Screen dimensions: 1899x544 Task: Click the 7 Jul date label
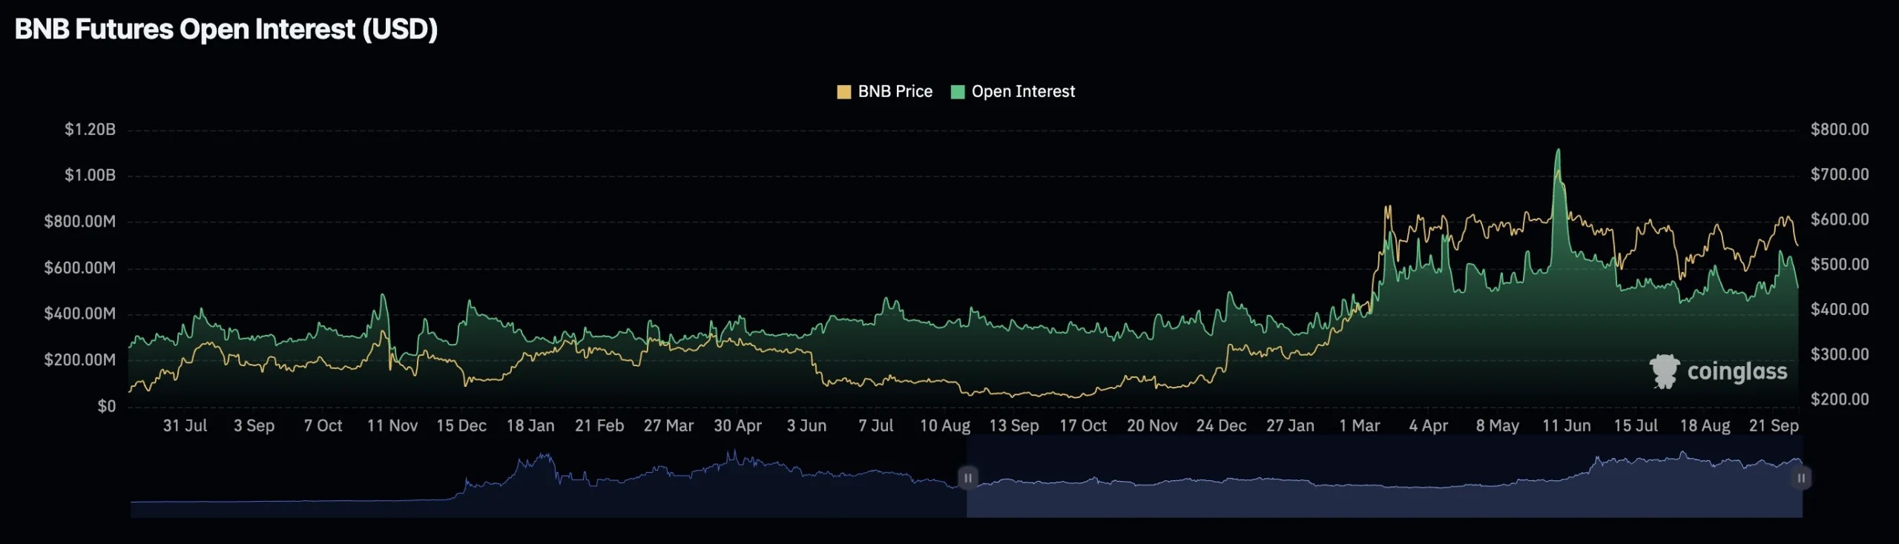(x=876, y=426)
